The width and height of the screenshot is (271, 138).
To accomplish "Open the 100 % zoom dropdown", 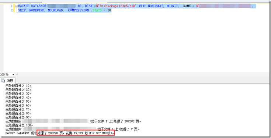I will 13,74.
